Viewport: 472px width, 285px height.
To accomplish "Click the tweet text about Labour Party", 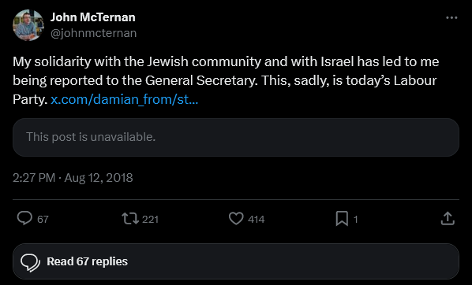I will (x=226, y=80).
